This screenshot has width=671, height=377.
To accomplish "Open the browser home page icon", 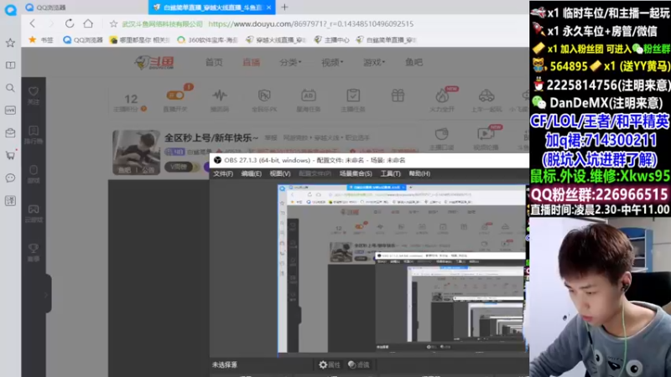I will (88, 23).
